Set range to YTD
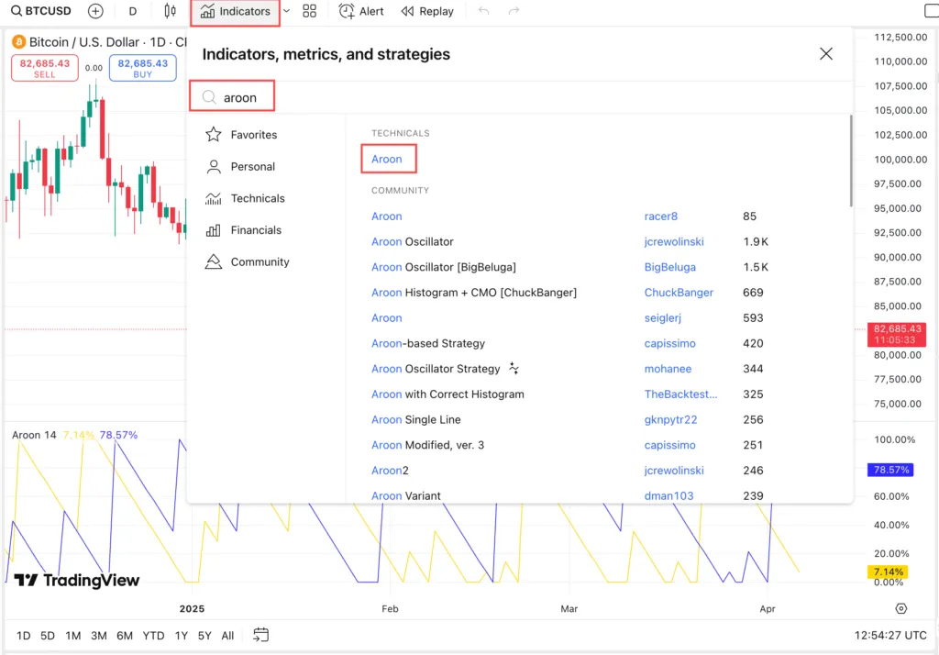The width and height of the screenshot is (939, 655). tap(153, 636)
